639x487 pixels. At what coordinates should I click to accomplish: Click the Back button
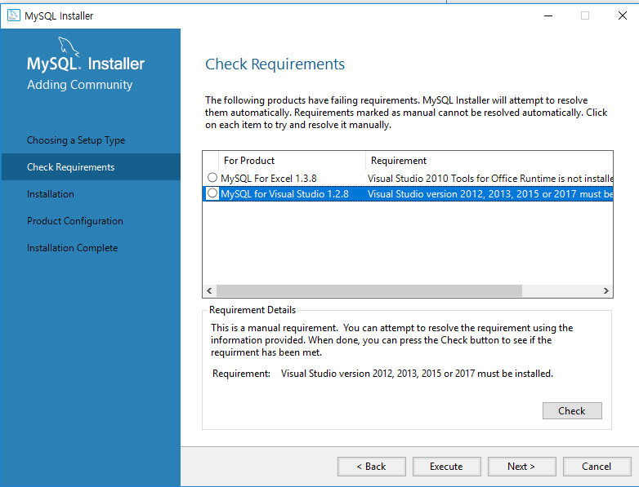[371, 467]
